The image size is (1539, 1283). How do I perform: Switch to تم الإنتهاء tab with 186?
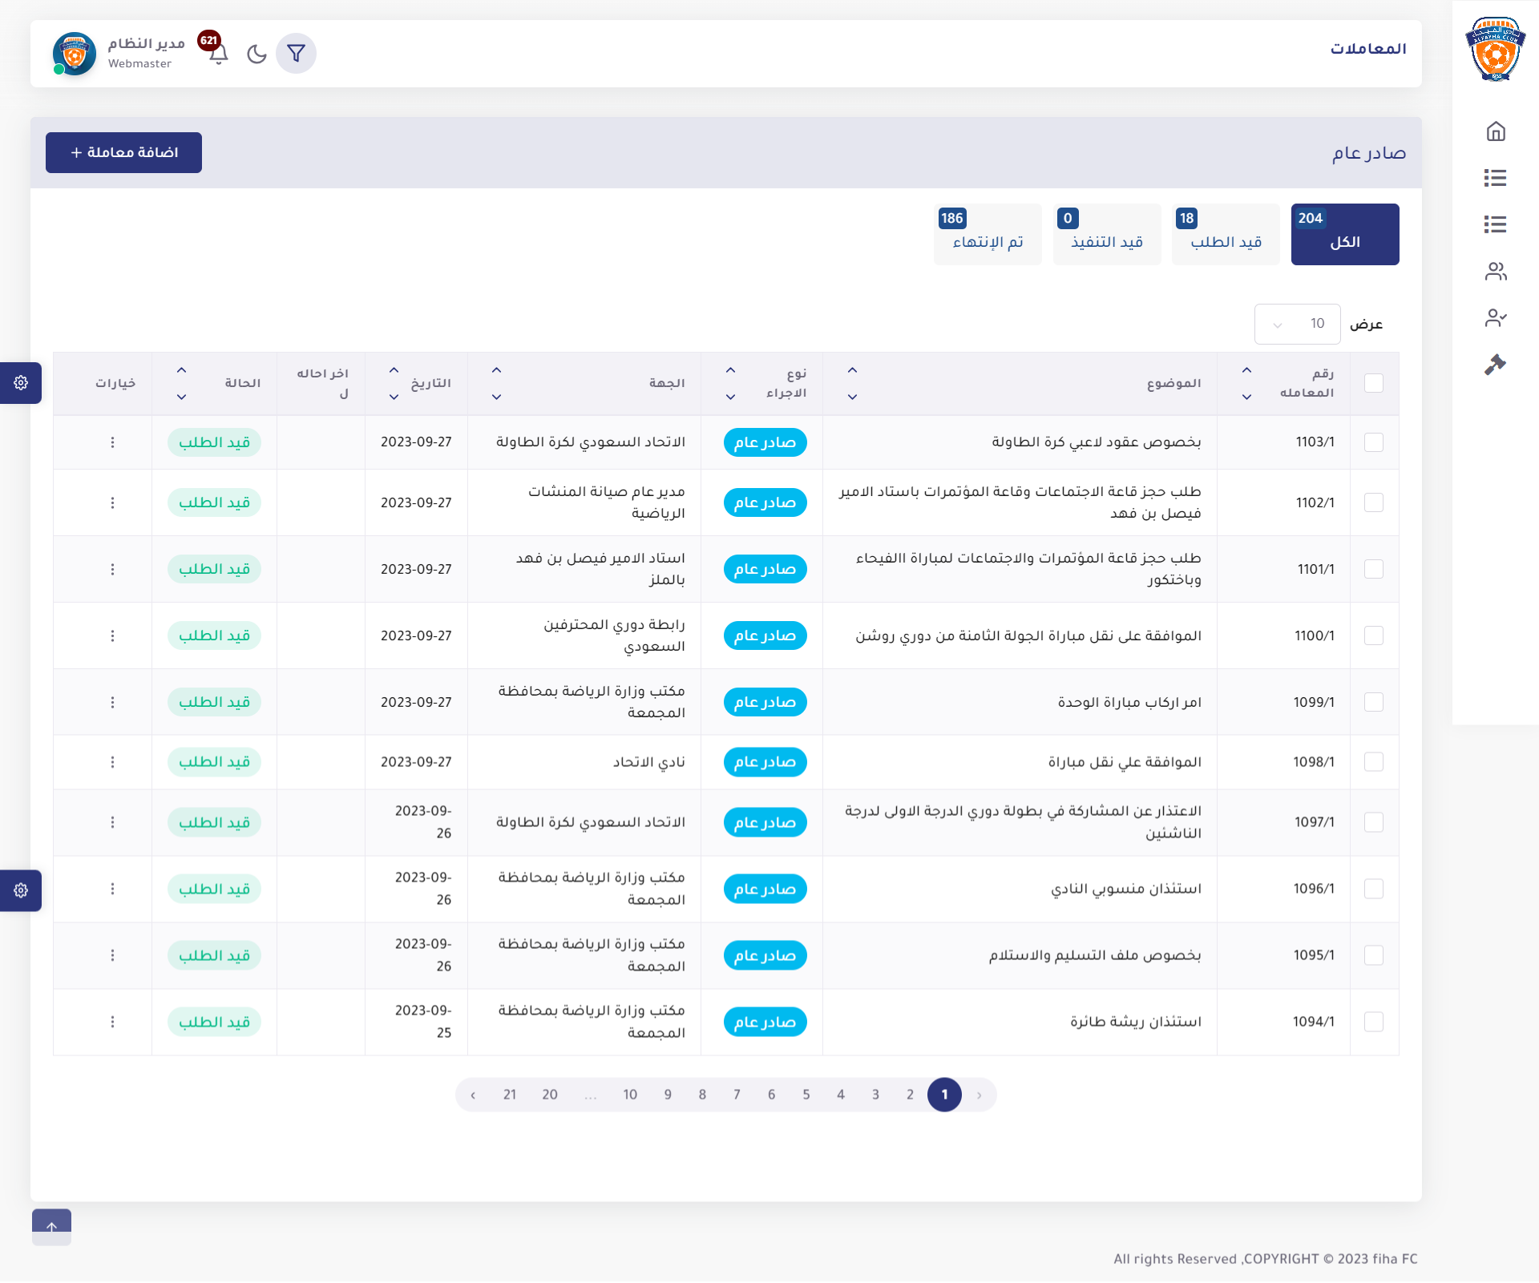pyautogui.click(x=987, y=234)
